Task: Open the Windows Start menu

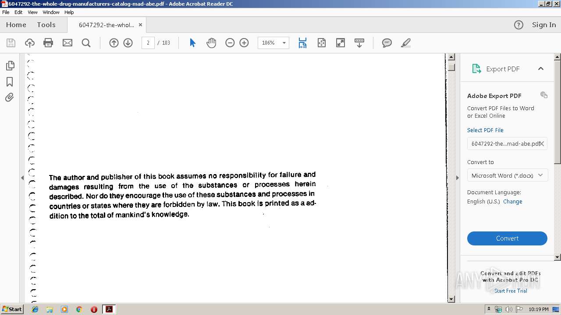Action: pyautogui.click(x=12, y=309)
